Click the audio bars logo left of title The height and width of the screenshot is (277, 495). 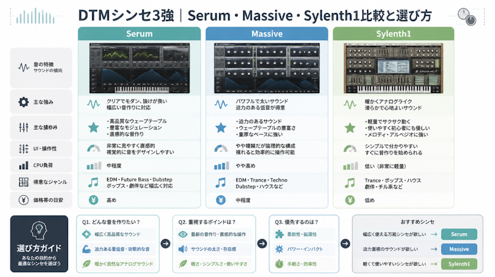point(35,17)
